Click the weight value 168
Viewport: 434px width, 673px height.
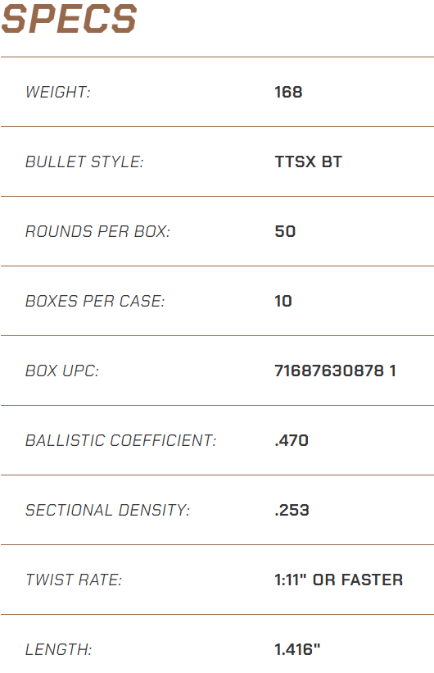(x=288, y=92)
